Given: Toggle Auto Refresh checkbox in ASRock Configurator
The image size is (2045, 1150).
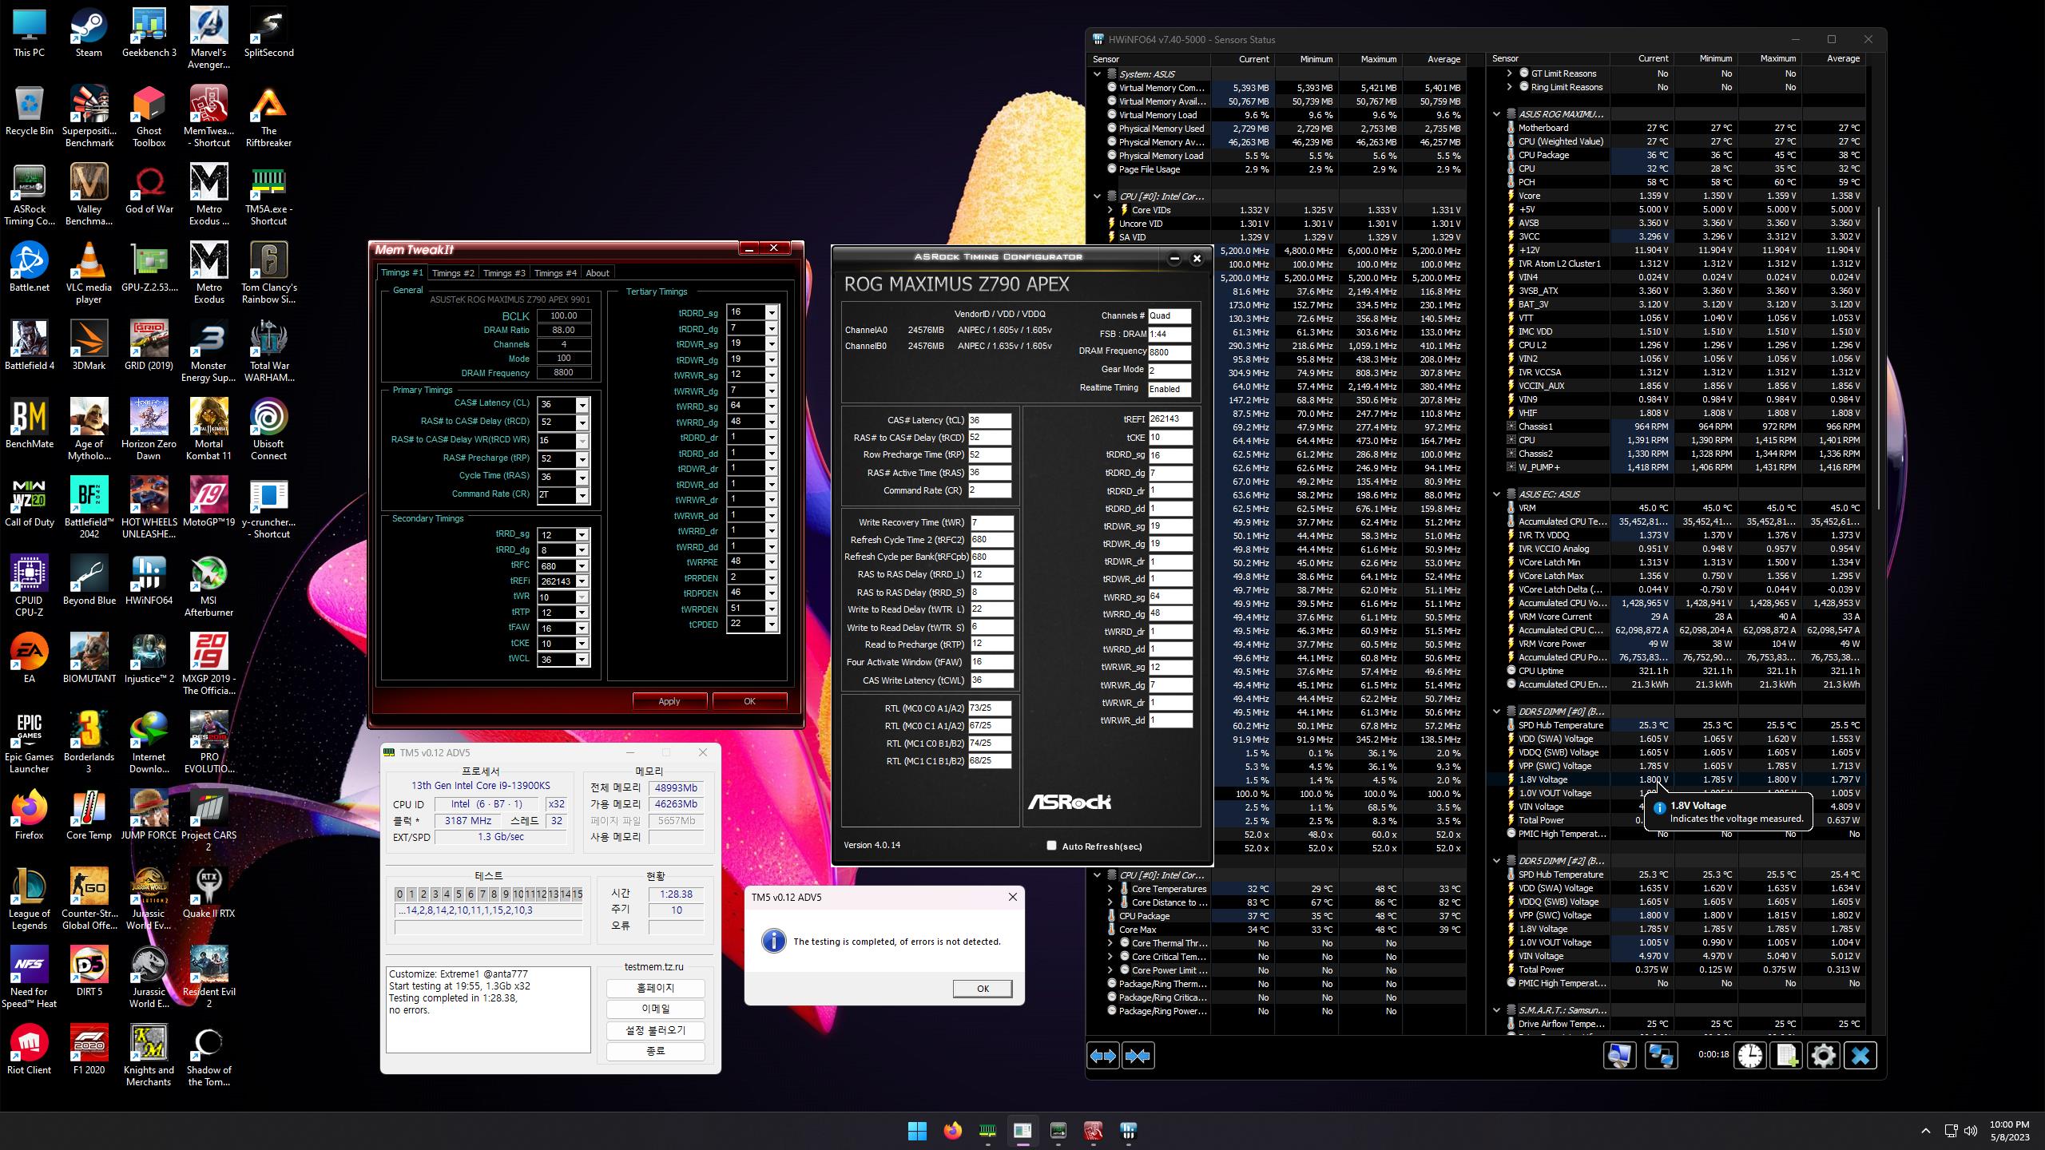Looking at the screenshot, I should pos(1051,846).
